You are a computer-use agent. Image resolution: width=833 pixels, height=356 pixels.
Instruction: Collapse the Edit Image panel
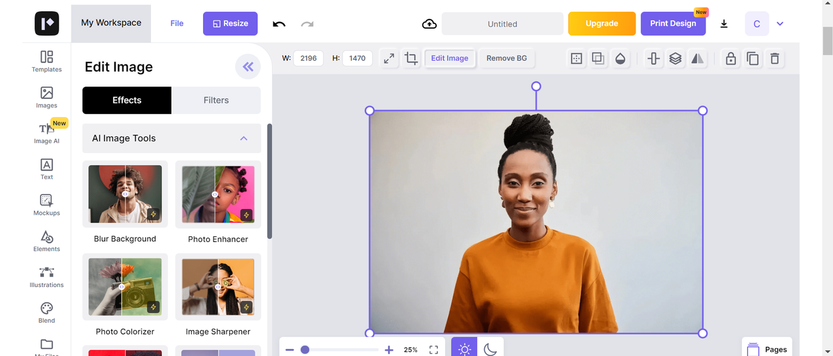(248, 66)
